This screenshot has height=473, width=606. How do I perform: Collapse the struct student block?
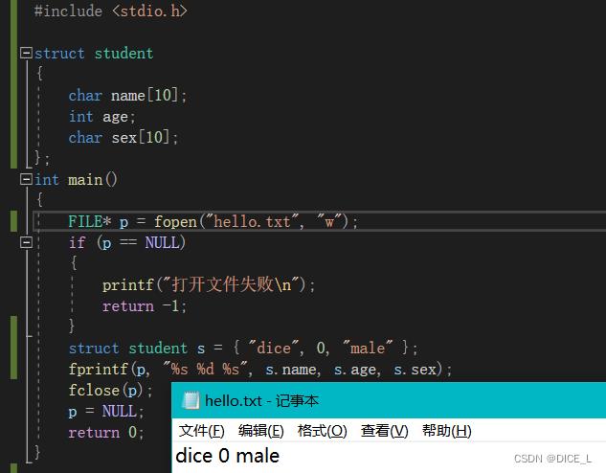pos(26,53)
